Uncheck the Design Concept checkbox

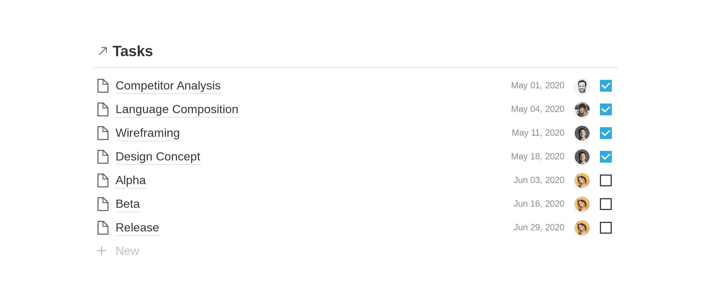pyautogui.click(x=606, y=157)
